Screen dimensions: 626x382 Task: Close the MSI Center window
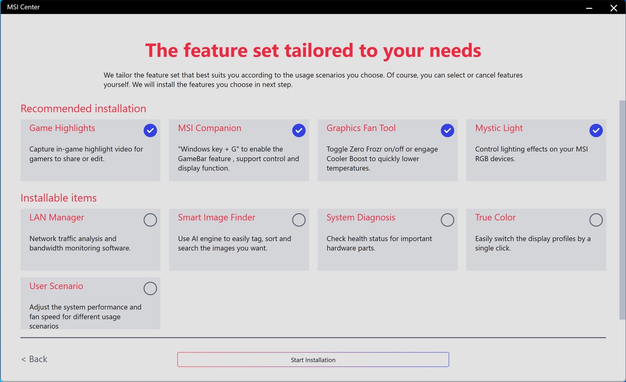coord(614,7)
